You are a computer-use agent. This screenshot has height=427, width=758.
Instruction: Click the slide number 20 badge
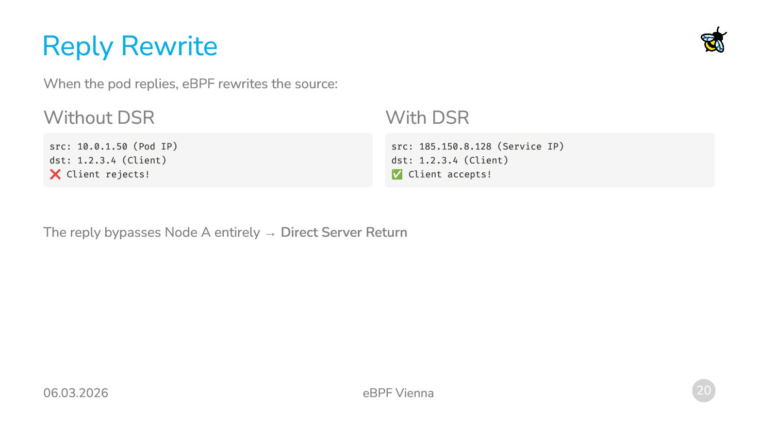click(703, 390)
